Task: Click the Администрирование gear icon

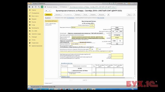Action: pos(30,46)
